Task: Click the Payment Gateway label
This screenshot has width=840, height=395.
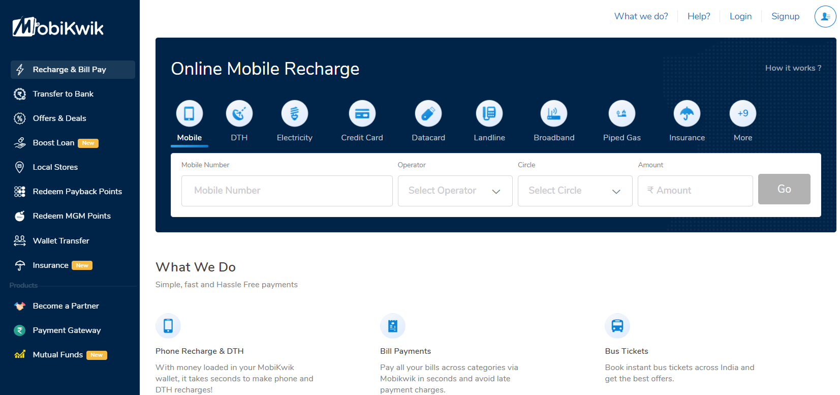Action: [x=67, y=330]
